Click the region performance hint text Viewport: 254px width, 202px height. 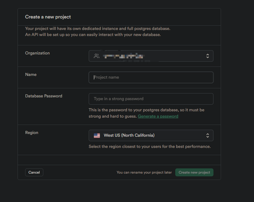coord(150,147)
